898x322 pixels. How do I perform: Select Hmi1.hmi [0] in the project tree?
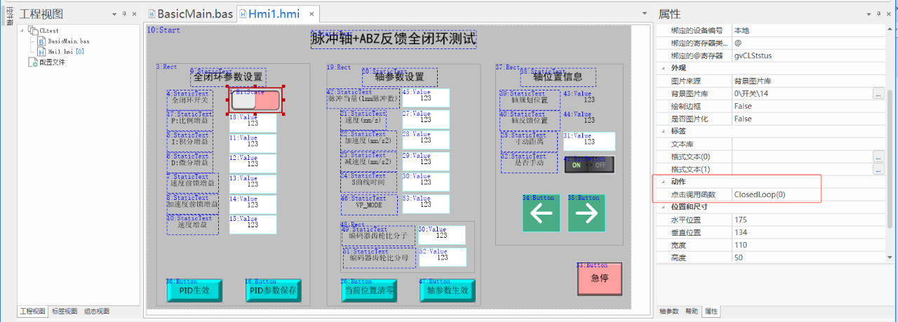tap(66, 51)
